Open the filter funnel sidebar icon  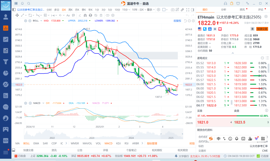[x=6, y=62]
